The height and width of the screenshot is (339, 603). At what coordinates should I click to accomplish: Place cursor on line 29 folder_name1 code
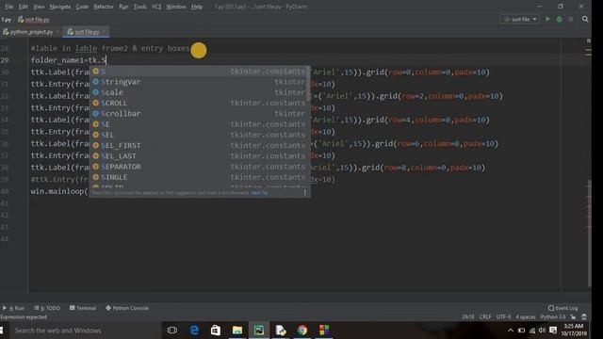pos(68,60)
